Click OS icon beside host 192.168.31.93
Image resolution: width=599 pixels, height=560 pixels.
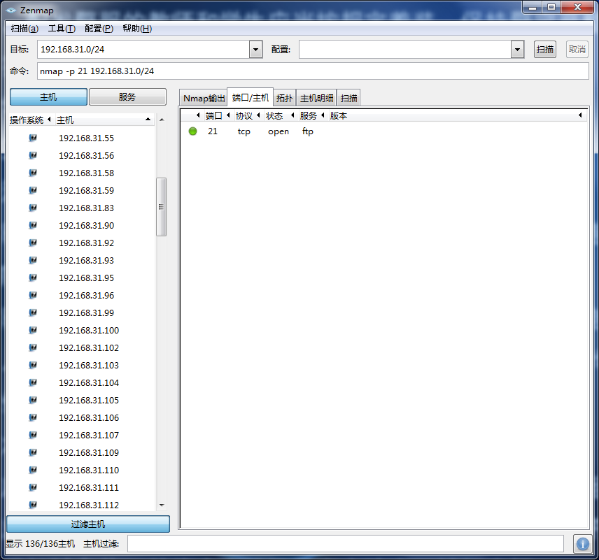[33, 260]
